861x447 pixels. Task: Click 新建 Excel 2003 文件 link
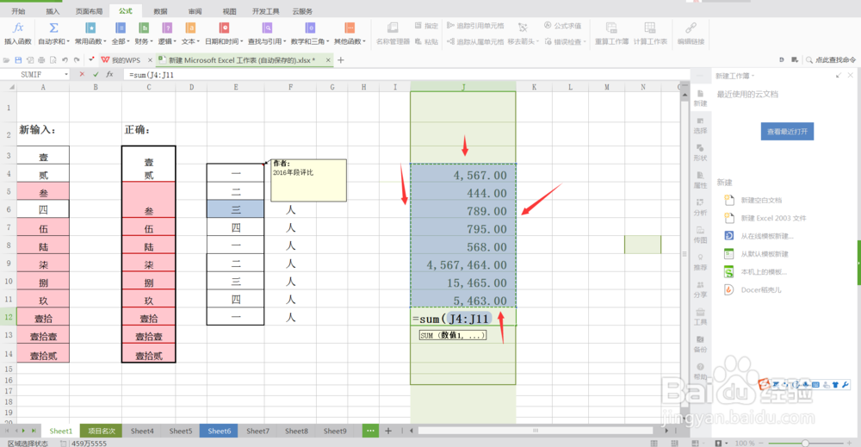pyautogui.click(x=773, y=218)
